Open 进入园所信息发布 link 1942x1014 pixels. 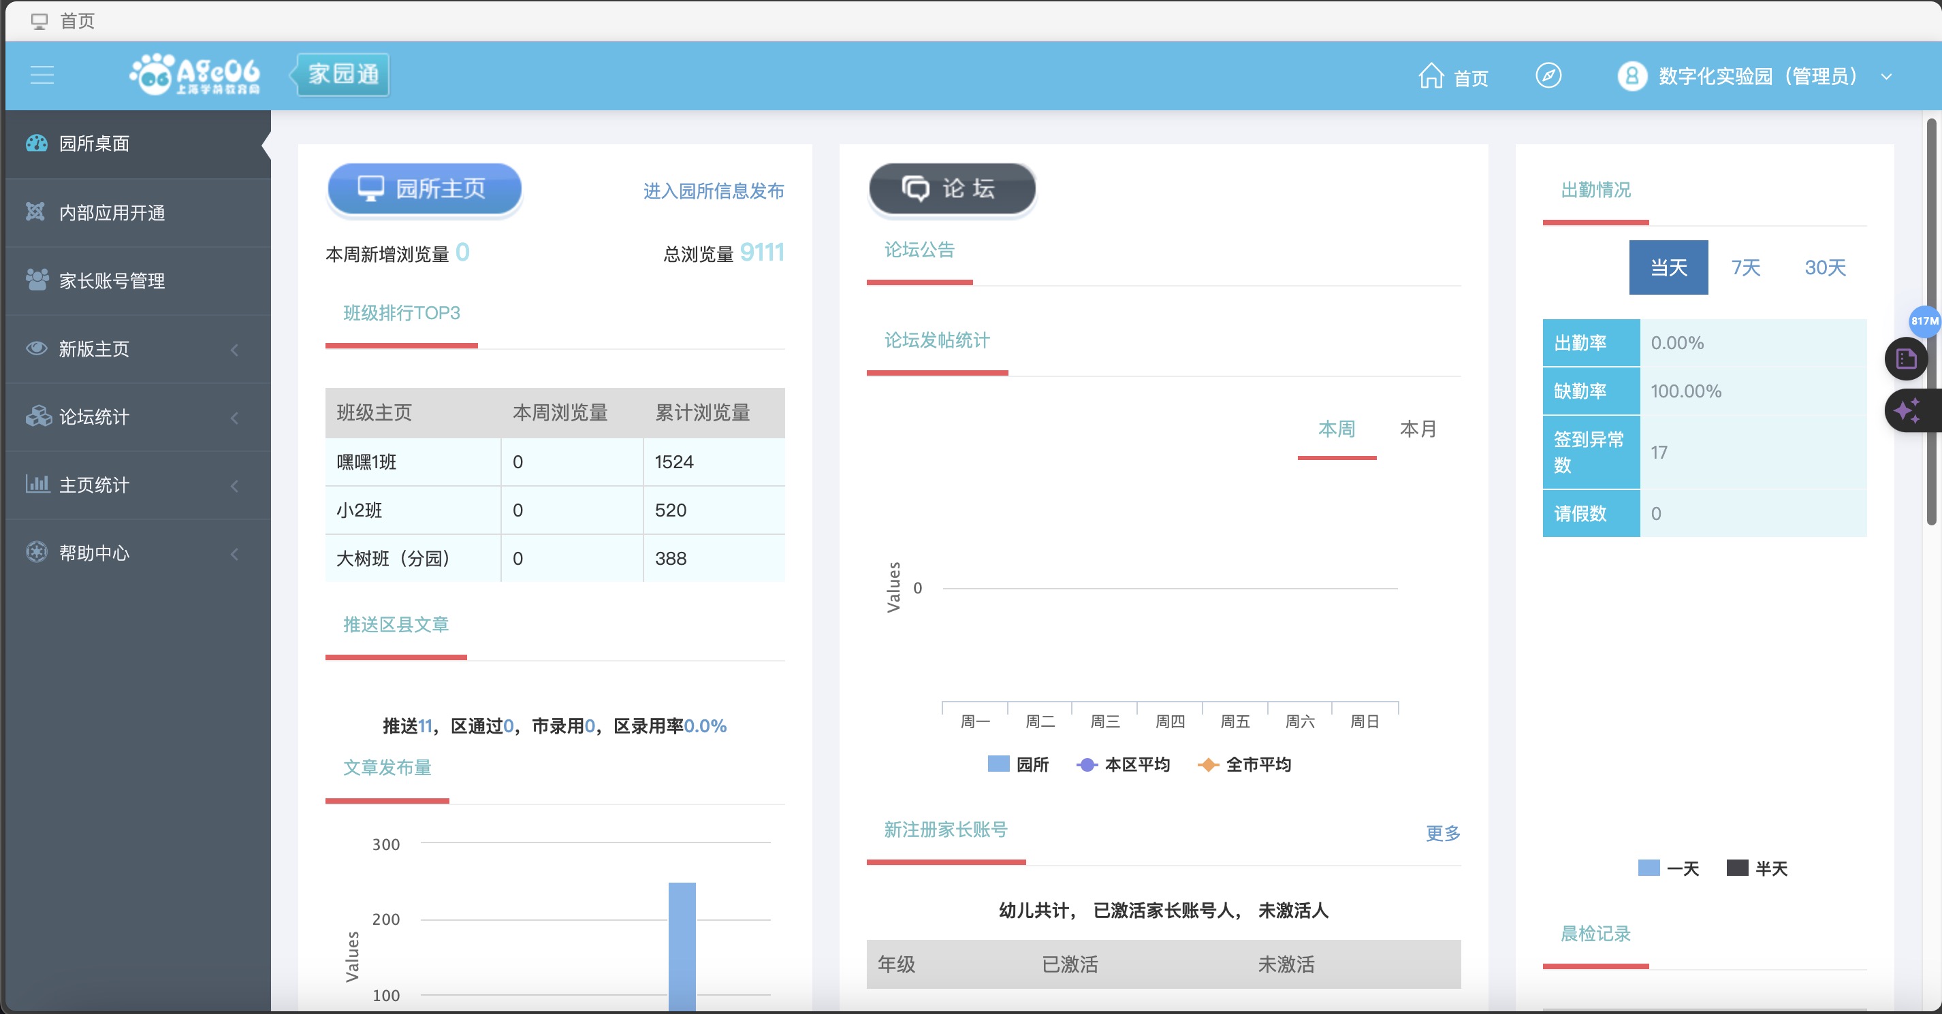(x=713, y=191)
